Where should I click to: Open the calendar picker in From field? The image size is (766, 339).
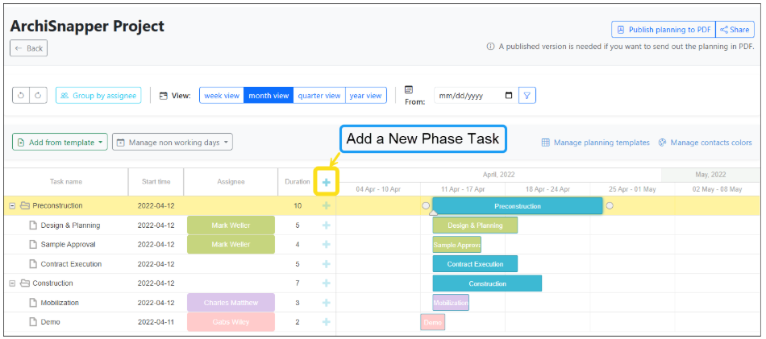[509, 96]
